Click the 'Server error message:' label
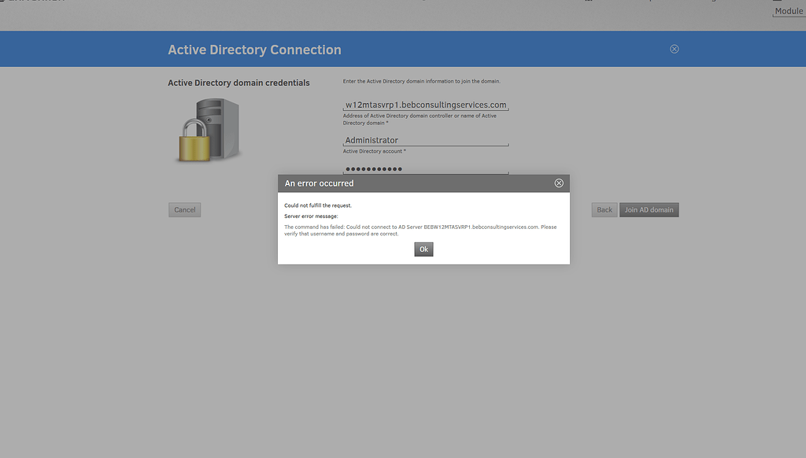This screenshot has height=458, width=806. coord(311,216)
